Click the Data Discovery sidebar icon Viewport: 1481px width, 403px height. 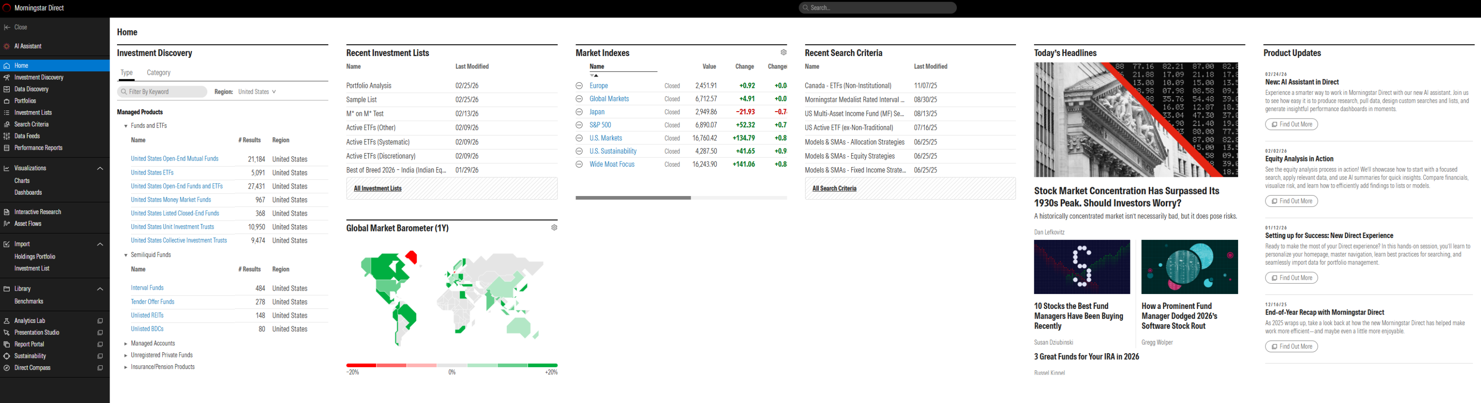(7, 90)
